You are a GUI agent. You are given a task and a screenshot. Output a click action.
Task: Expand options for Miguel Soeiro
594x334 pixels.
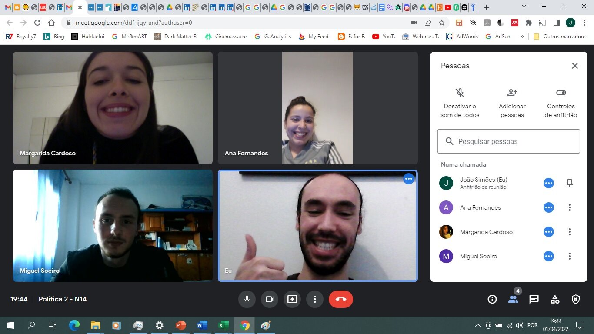pyautogui.click(x=570, y=256)
